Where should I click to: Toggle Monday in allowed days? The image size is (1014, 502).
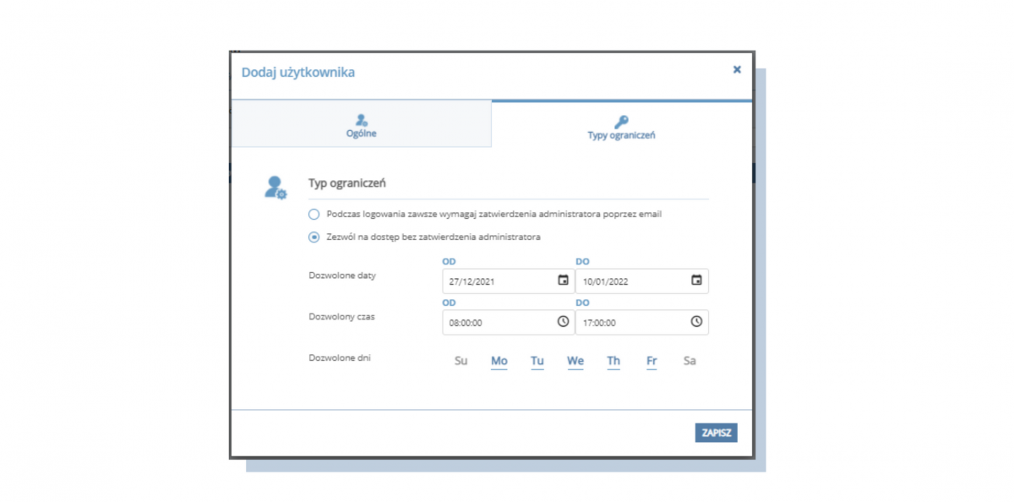(x=499, y=361)
